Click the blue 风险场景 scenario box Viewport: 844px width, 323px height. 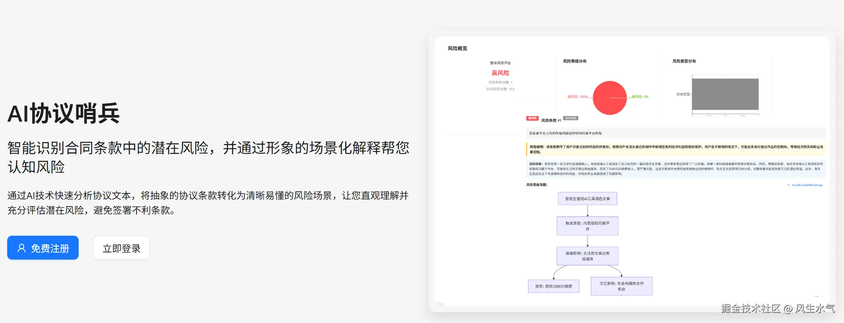pyautogui.click(x=676, y=169)
